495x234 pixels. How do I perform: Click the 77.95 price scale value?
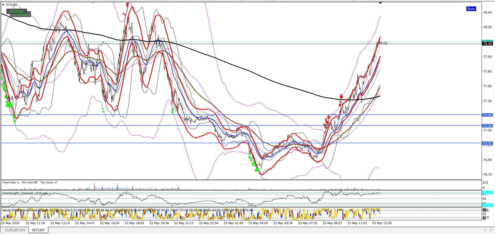[487, 57]
